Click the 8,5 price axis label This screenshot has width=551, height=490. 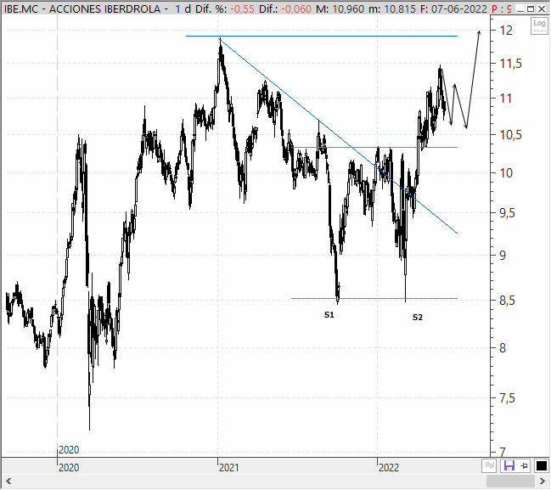click(507, 301)
